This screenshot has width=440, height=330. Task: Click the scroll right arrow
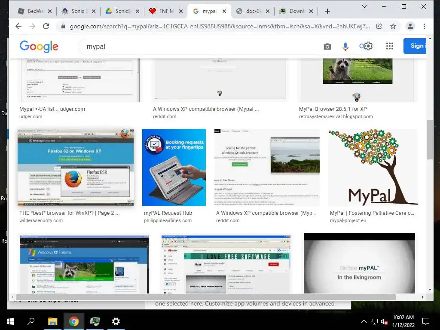(423, 297)
